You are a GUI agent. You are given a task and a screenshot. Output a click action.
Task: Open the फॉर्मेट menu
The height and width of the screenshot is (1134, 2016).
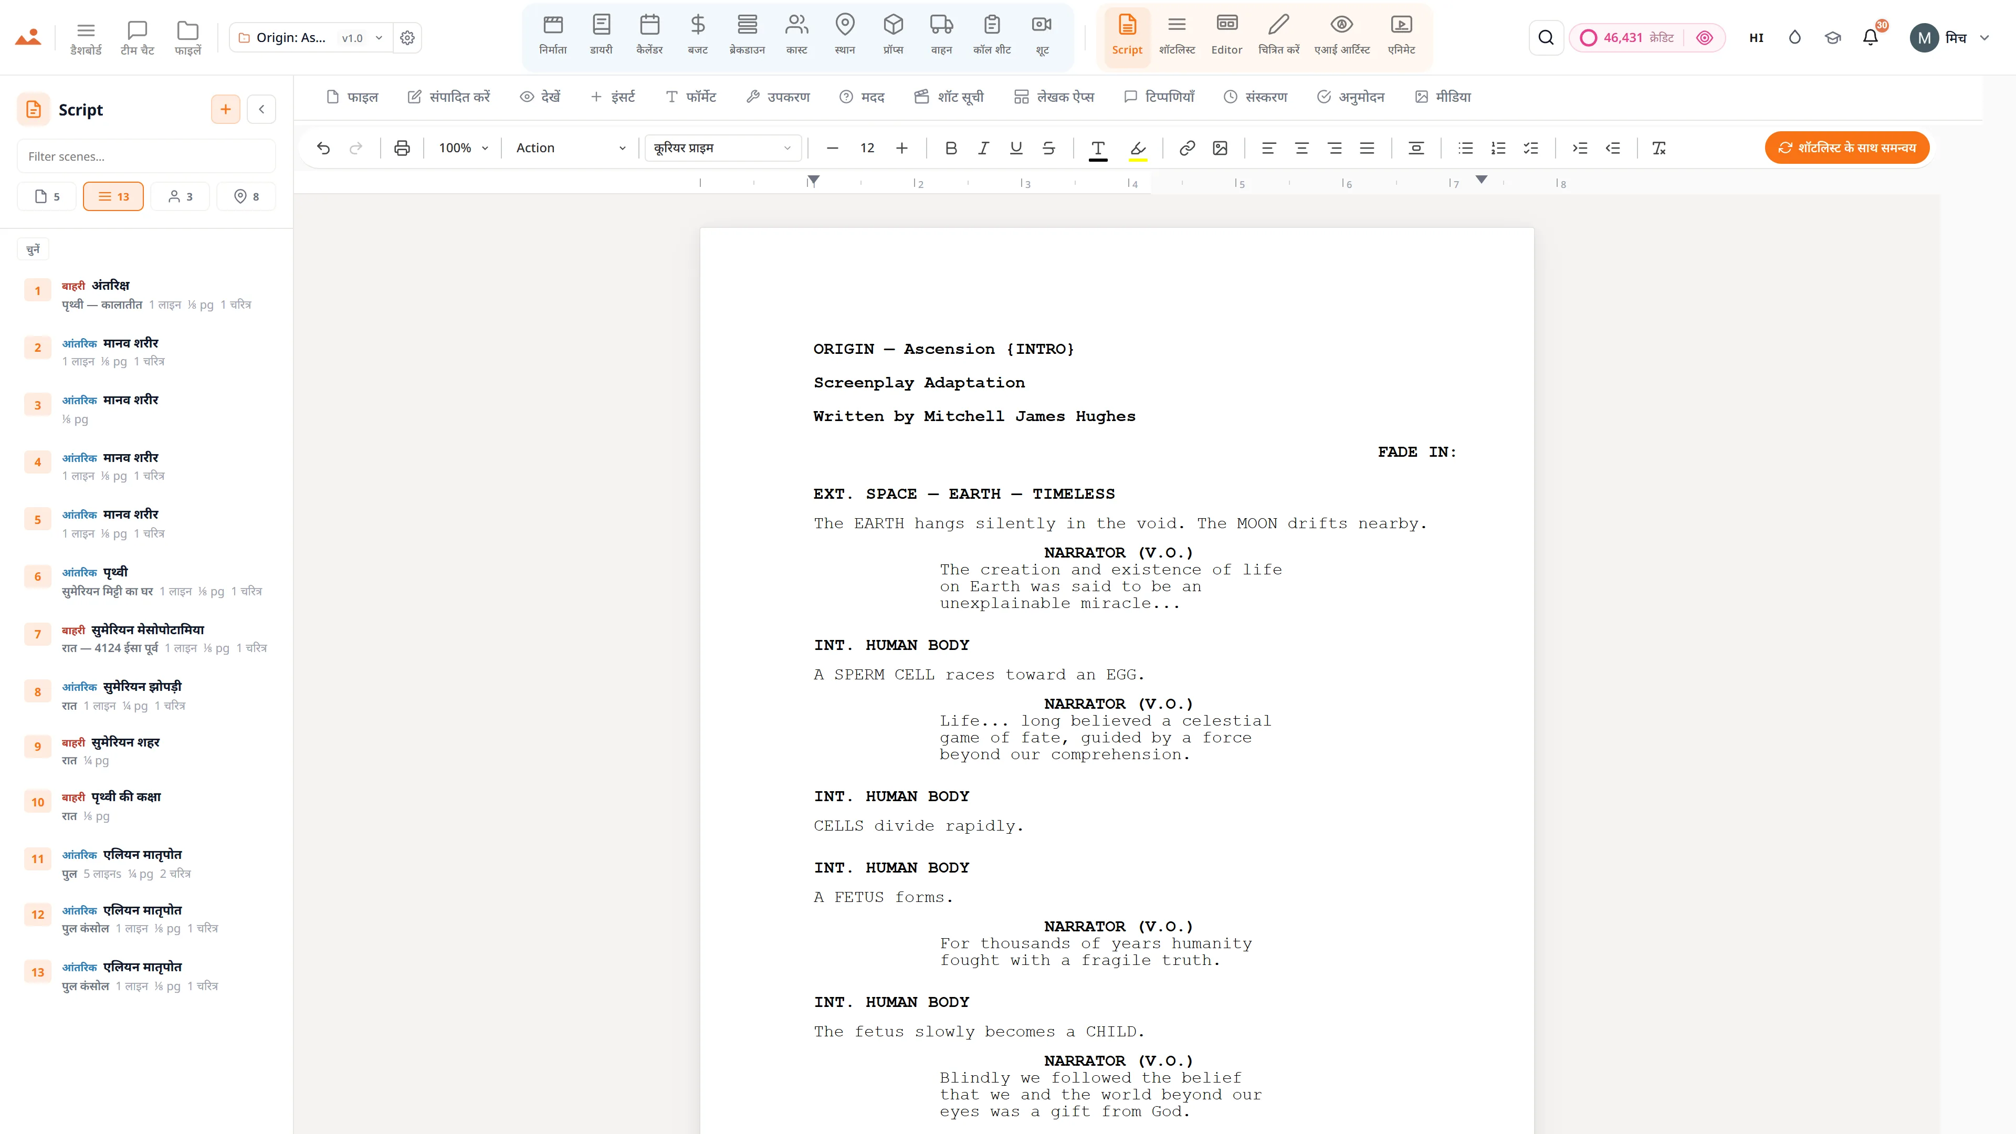tap(691, 97)
